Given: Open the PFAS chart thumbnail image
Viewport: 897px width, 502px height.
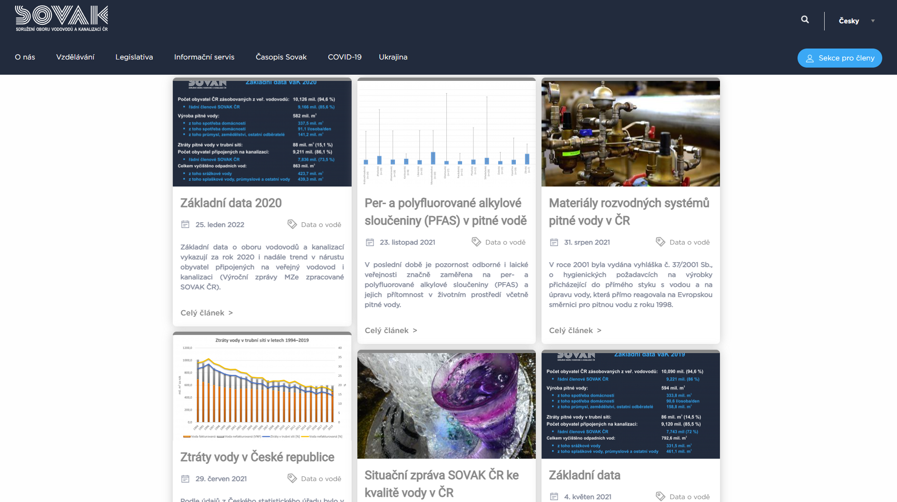Looking at the screenshot, I should coord(446,133).
